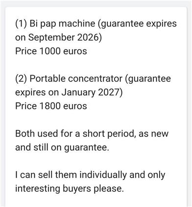The image size is (192, 207).
Task: Select the '(1)' list number
Action: [21, 24]
